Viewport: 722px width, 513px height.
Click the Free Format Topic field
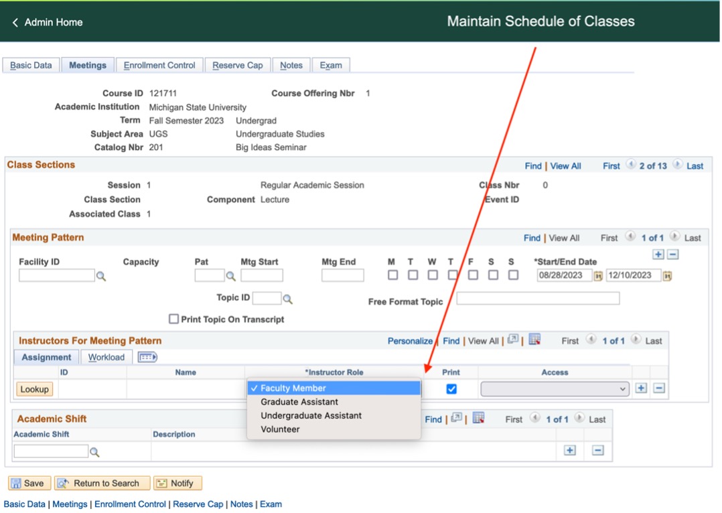point(538,299)
